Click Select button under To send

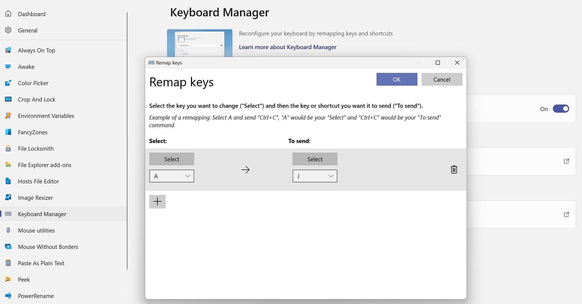(x=315, y=159)
